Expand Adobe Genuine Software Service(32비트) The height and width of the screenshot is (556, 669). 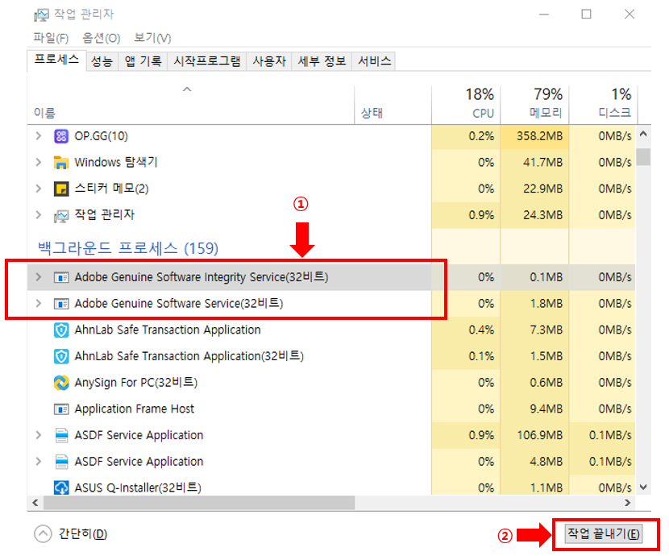point(39,303)
